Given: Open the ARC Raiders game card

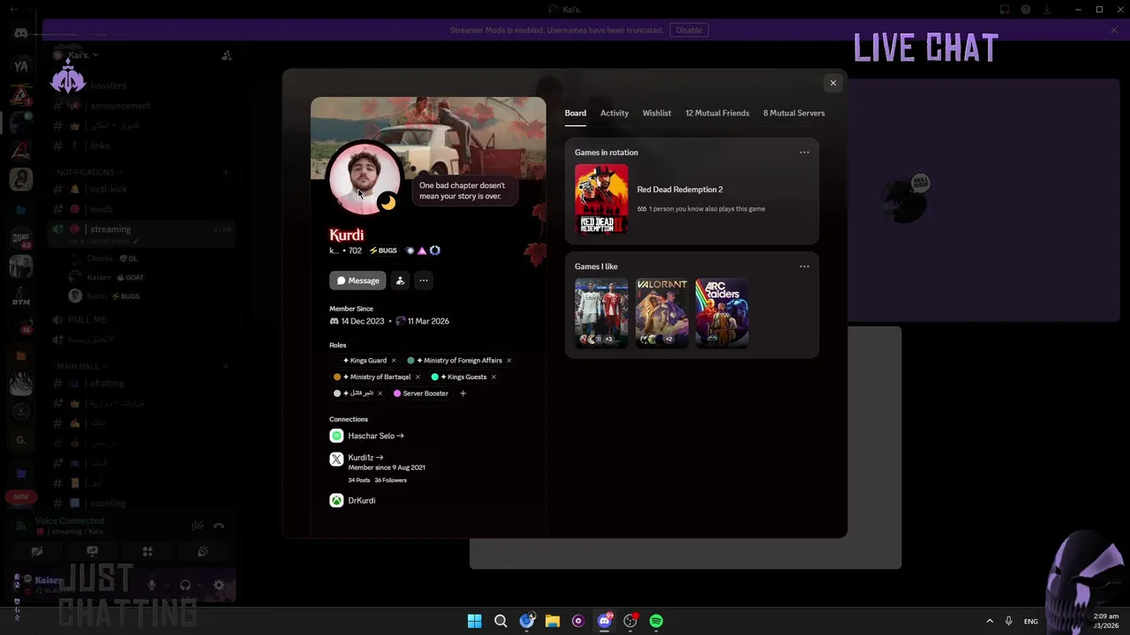Looking at the screenshot, I should point(722,313).
